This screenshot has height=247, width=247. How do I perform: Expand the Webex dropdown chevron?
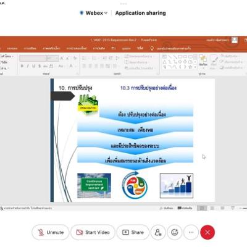click(x=106, y=13)
